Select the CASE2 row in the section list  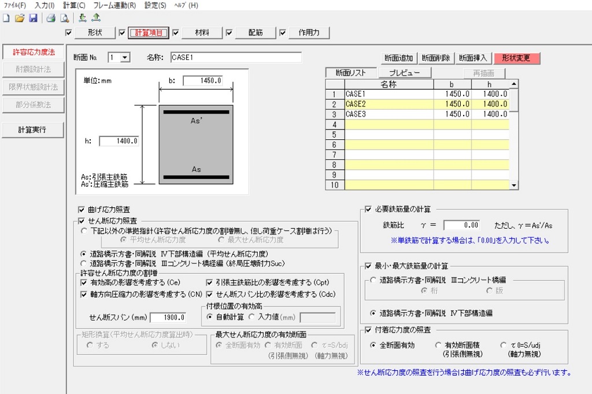417,104
